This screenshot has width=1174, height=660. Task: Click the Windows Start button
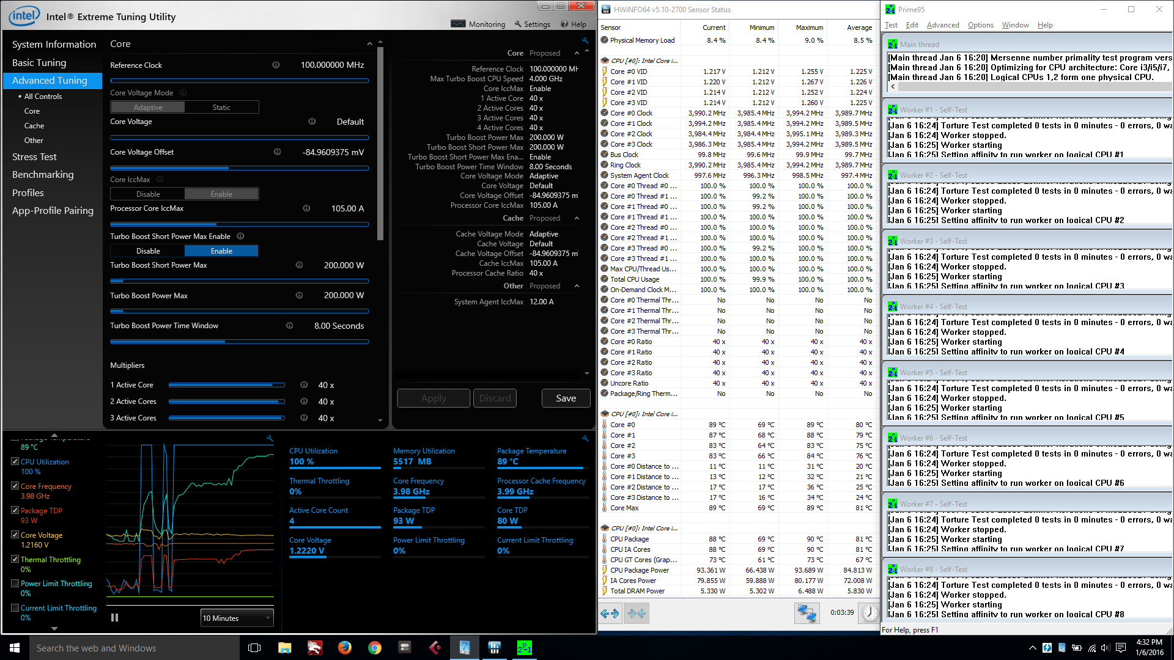point(15,648)
